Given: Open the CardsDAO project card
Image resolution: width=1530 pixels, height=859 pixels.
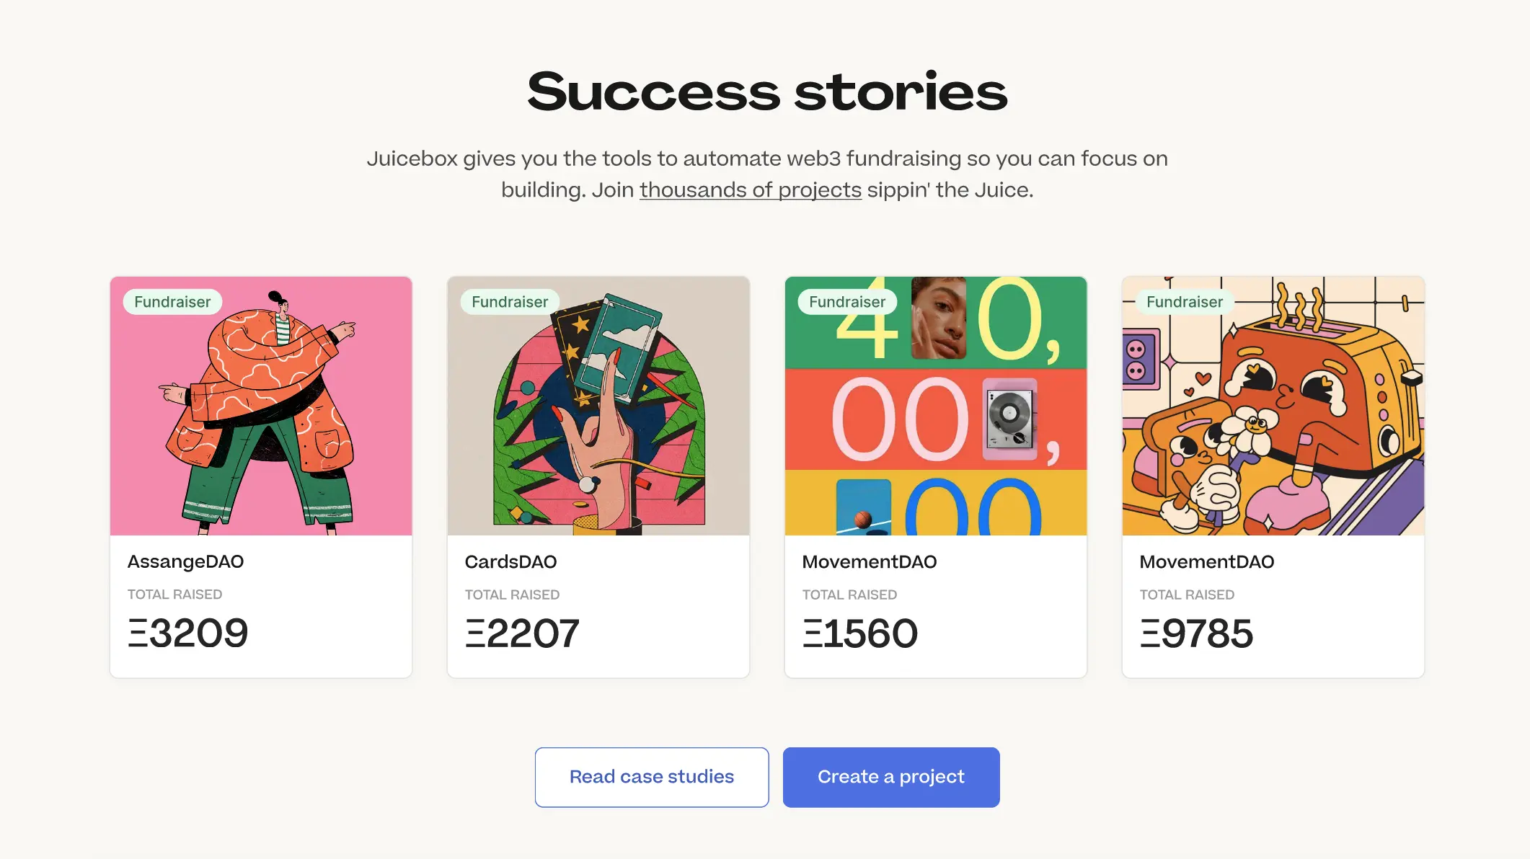Looking at the screenshot, I should click(x=597, y=476).
